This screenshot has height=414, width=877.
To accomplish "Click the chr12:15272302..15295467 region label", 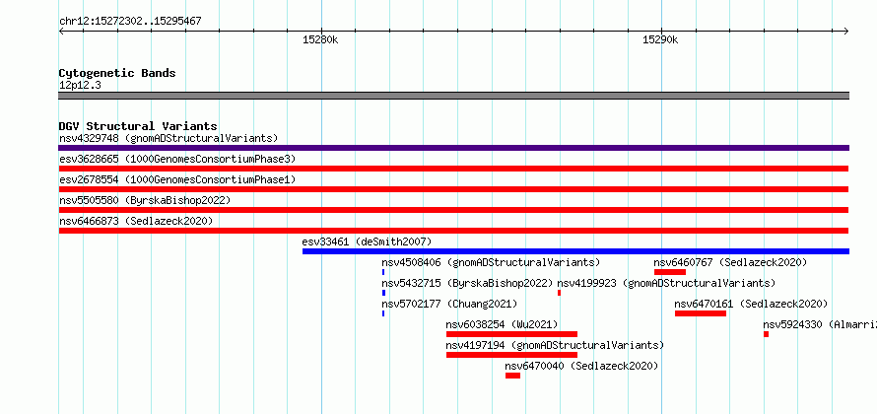I will (x=130, y=22).
